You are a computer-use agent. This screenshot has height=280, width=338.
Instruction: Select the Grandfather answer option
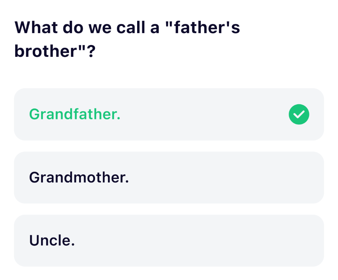click(169, 114)
